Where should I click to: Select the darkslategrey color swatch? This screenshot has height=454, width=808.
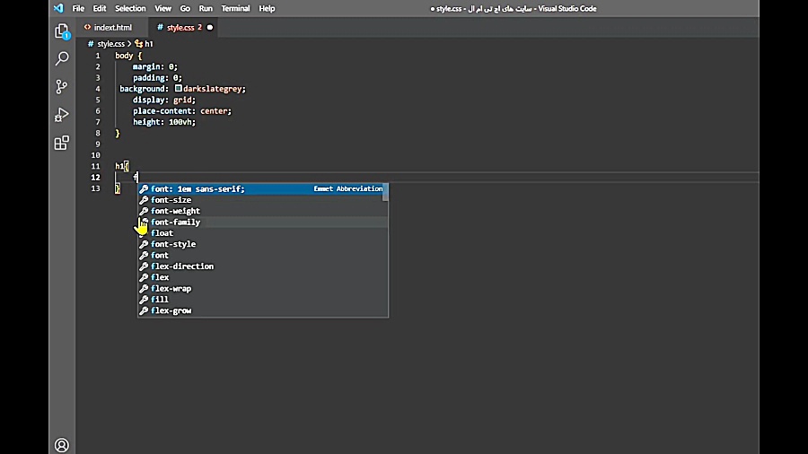point(179,89)
